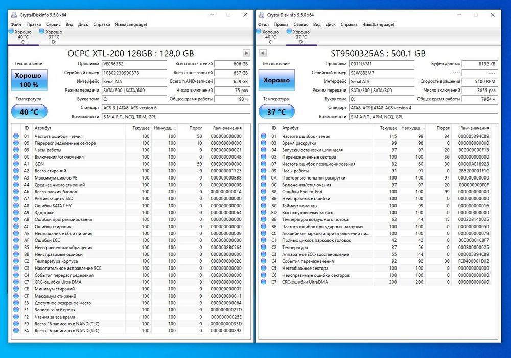Click the status orb for Частота ошибок позиционирования

[264, 164]
